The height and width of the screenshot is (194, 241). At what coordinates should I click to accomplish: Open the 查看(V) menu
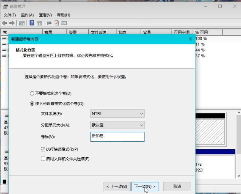[46, 15]
